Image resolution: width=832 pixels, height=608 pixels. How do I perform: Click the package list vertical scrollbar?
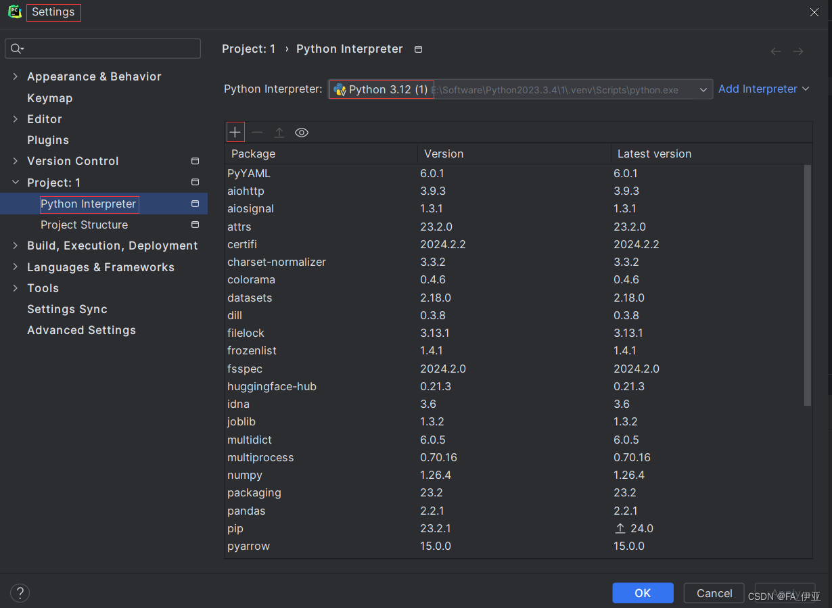tap(807, 285)
